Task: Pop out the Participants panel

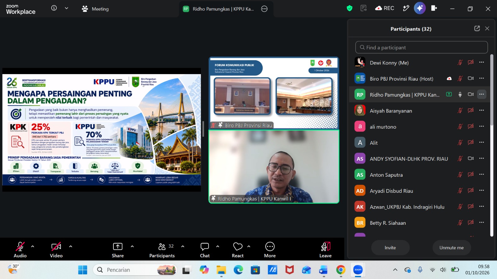Action: click(x=477, y=29)
